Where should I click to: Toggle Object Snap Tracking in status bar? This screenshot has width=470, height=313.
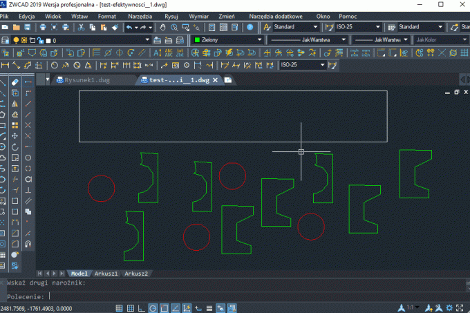(x=176, y=308)
